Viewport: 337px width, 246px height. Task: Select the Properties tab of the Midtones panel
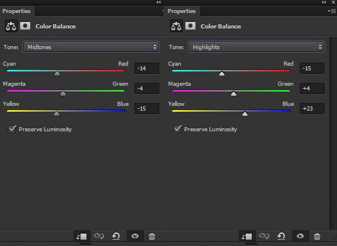tap(17, 11)
